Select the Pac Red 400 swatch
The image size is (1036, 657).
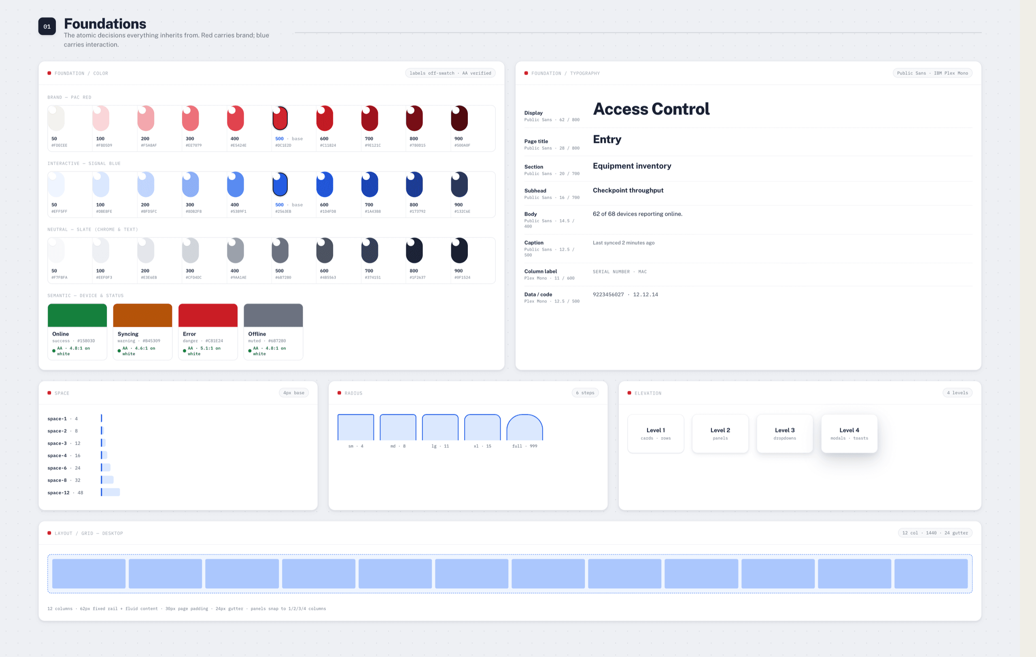tap(236, 118)
